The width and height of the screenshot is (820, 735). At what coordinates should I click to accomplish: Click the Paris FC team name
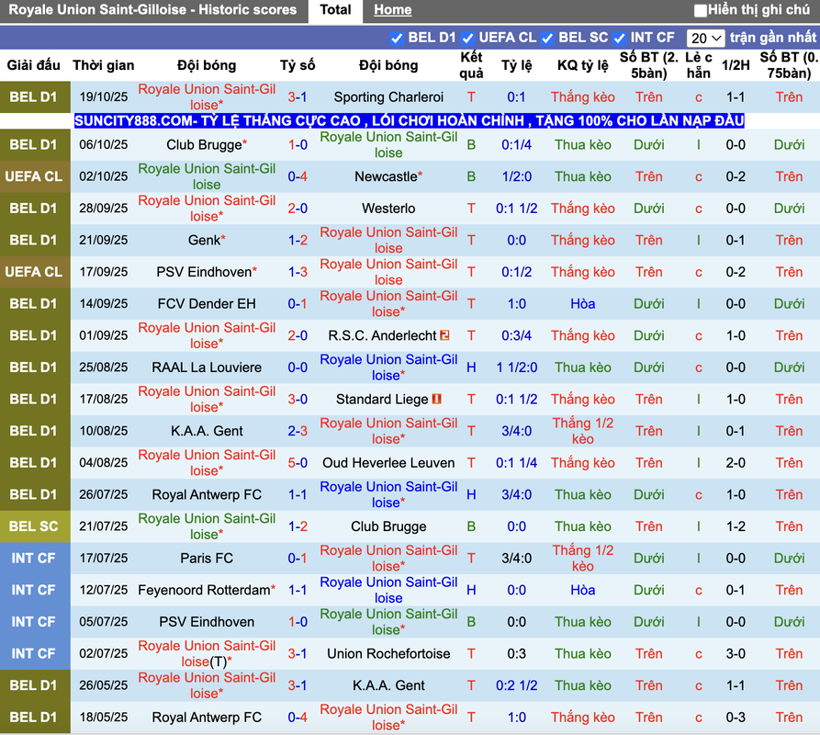207,559
